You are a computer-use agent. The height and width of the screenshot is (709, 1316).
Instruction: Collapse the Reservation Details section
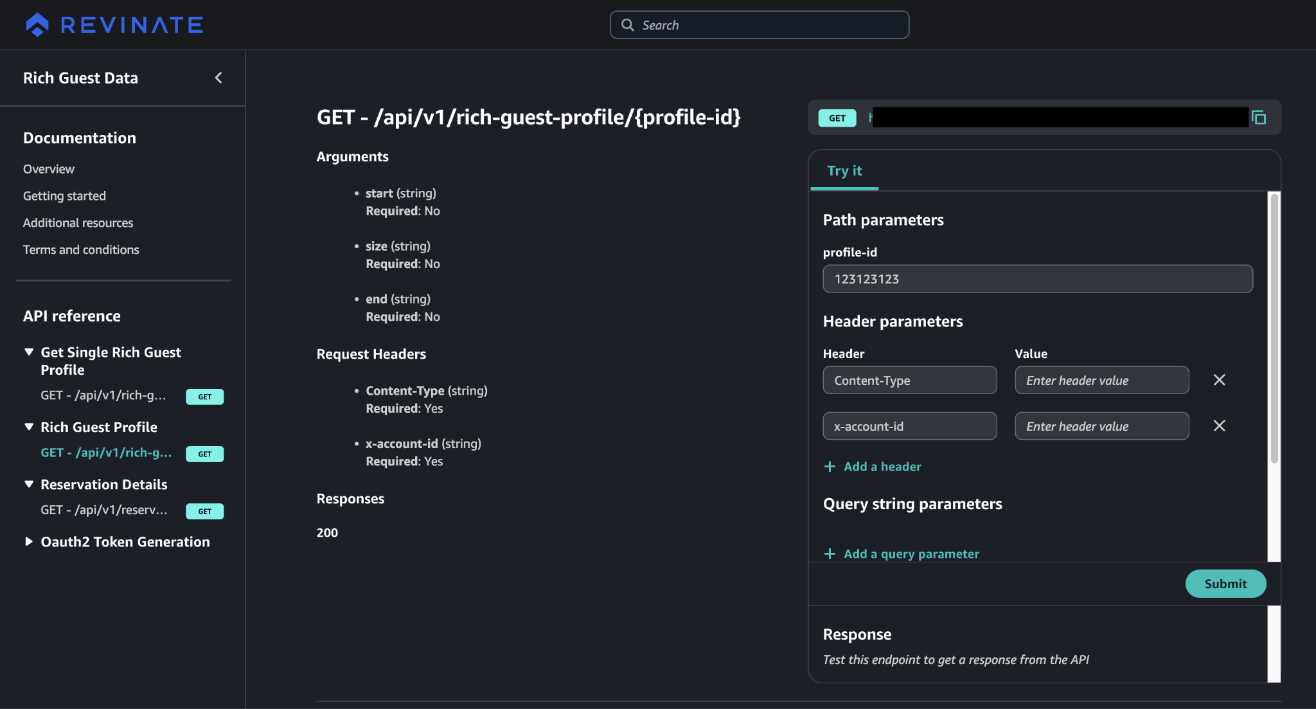coord(29,484)
